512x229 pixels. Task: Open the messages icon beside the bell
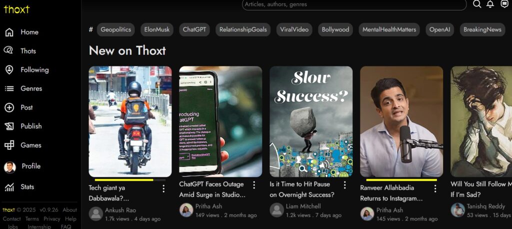pyautogui.click(x=504, y=4)
